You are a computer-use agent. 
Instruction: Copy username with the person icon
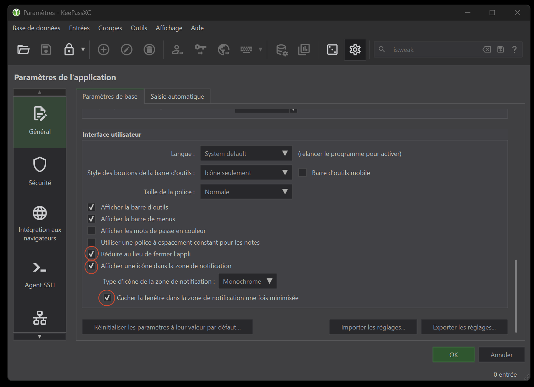[178, 50]
